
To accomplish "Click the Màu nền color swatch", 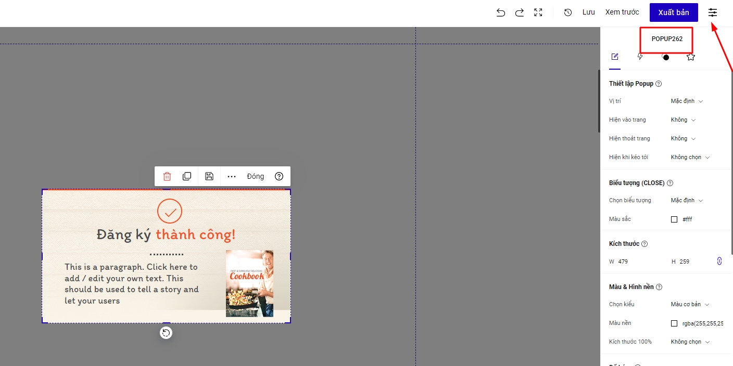I will click(x=674, y=323).
